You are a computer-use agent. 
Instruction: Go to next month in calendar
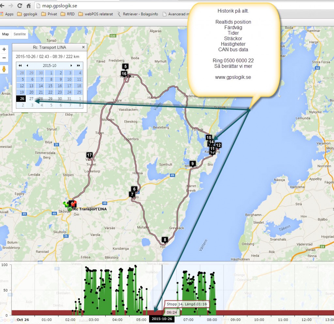tap(71, 65)
